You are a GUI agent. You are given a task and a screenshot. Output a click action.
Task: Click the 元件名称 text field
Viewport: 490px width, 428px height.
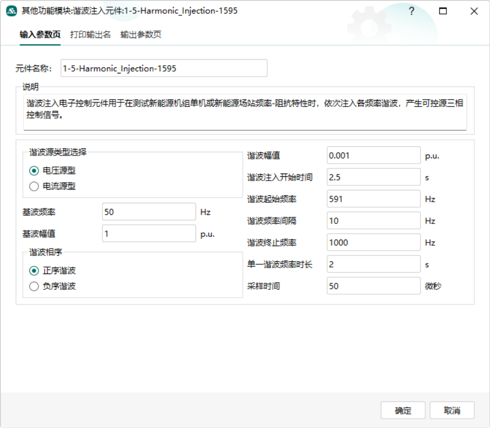click(x=164, y=69)
